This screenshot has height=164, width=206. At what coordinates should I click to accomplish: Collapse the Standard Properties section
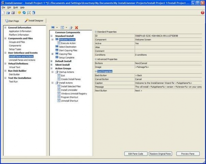coord(96,32)
